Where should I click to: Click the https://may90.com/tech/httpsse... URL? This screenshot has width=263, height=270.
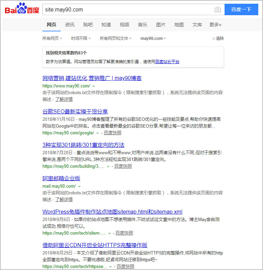coord(75,267)
